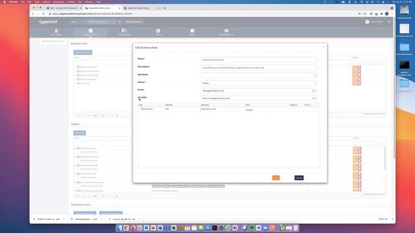Click the add target button

(79, 133)
